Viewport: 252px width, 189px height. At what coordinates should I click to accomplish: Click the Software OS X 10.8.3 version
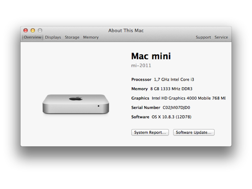(161, 117)
